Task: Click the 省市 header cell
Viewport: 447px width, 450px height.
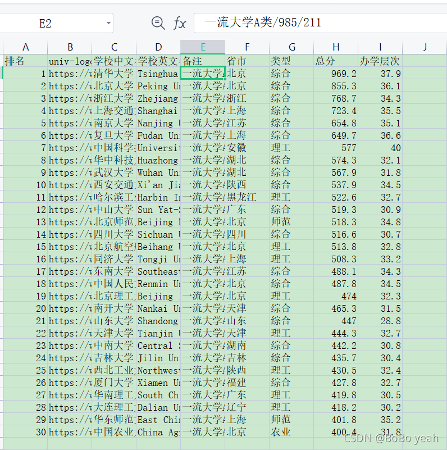Action: 247,61
